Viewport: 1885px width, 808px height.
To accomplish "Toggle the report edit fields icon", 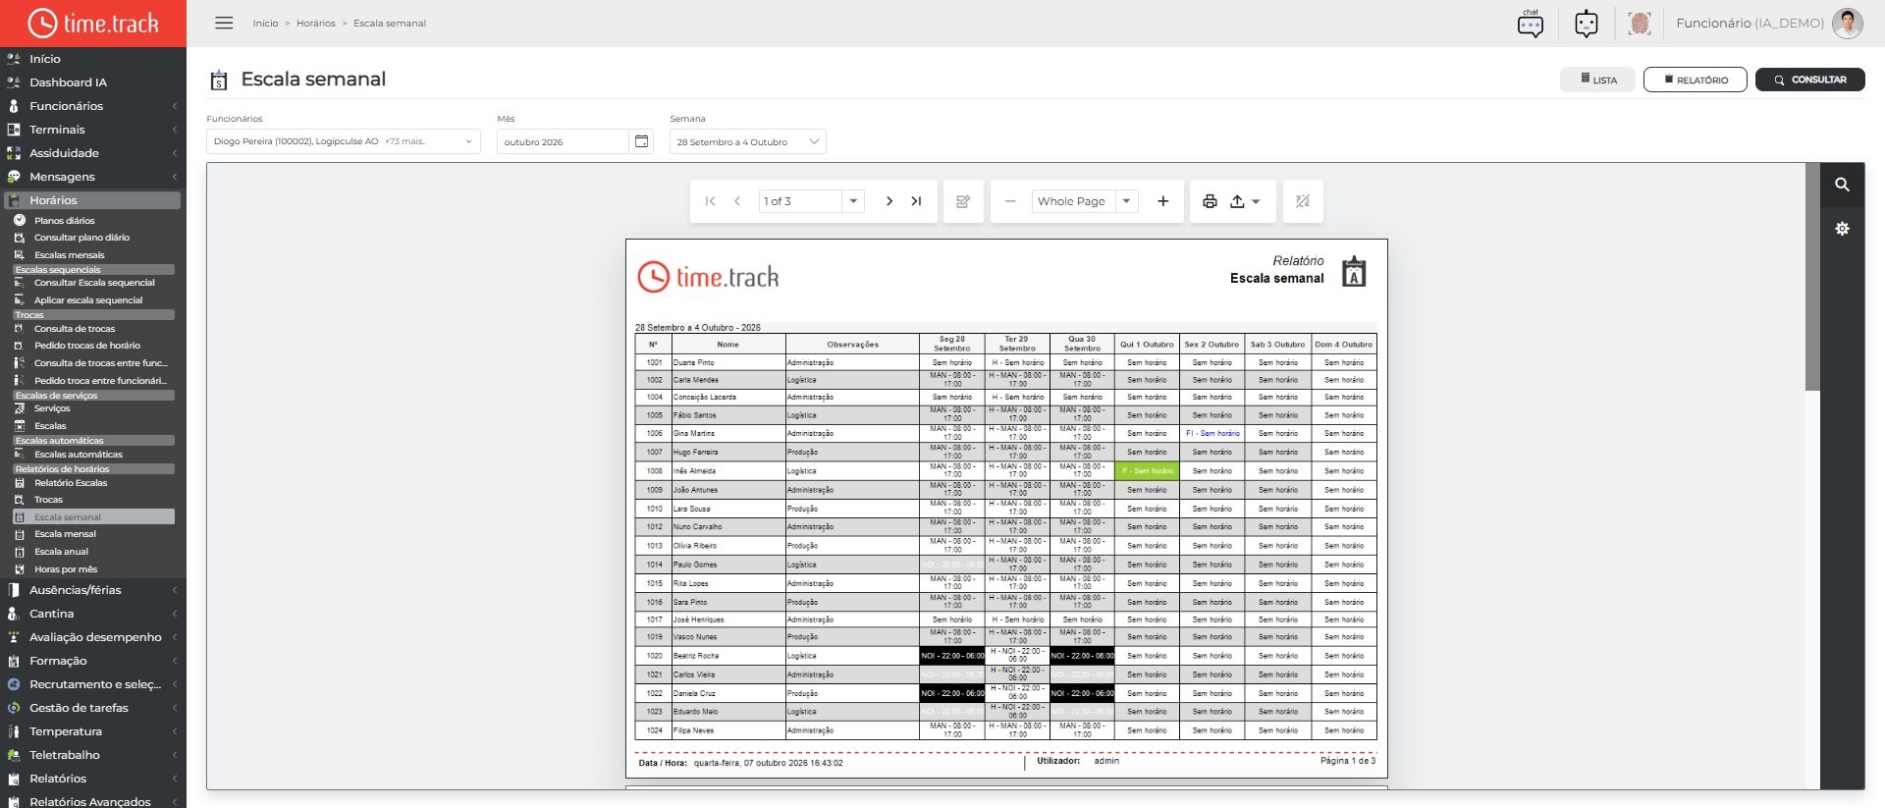I will [963, 201].
